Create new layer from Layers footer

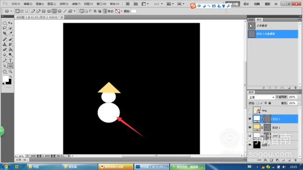click(289, 160)
